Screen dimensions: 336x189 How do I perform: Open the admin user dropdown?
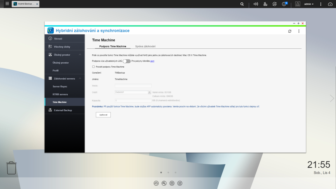pyautogui.click(x=308, y=4)
